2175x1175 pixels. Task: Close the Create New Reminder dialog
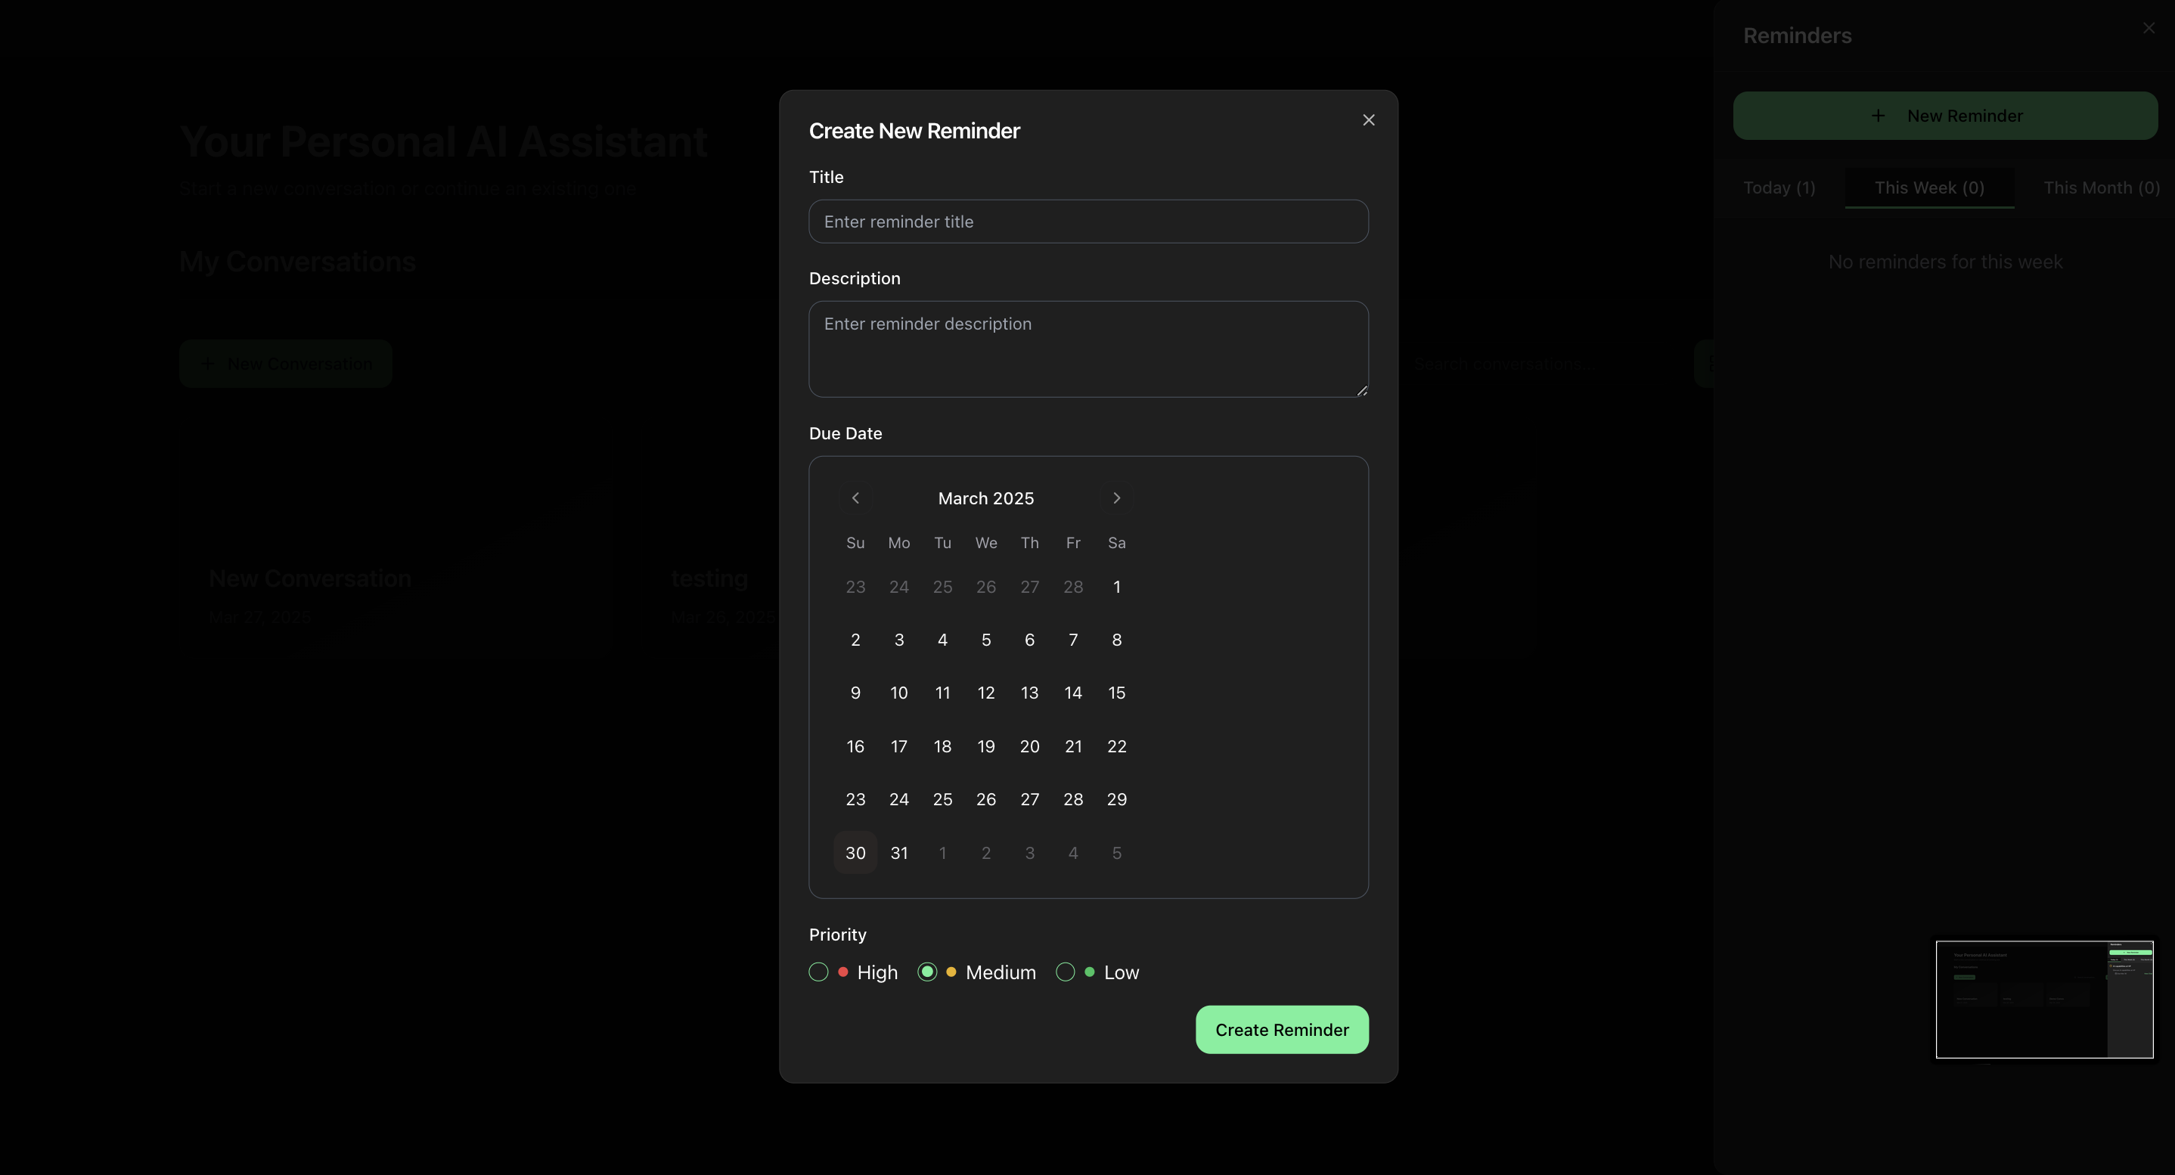point(1368,121)
